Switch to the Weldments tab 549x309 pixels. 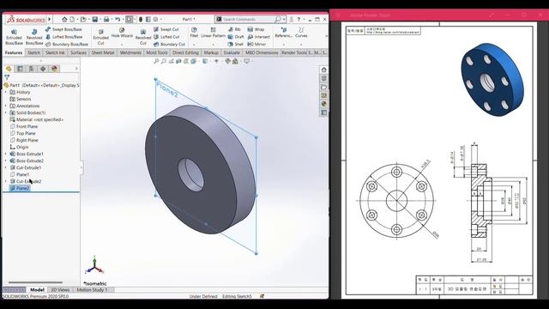tap(130, 52)
